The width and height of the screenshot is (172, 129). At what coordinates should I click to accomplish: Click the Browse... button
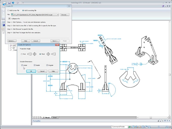(x=65, y=15)
